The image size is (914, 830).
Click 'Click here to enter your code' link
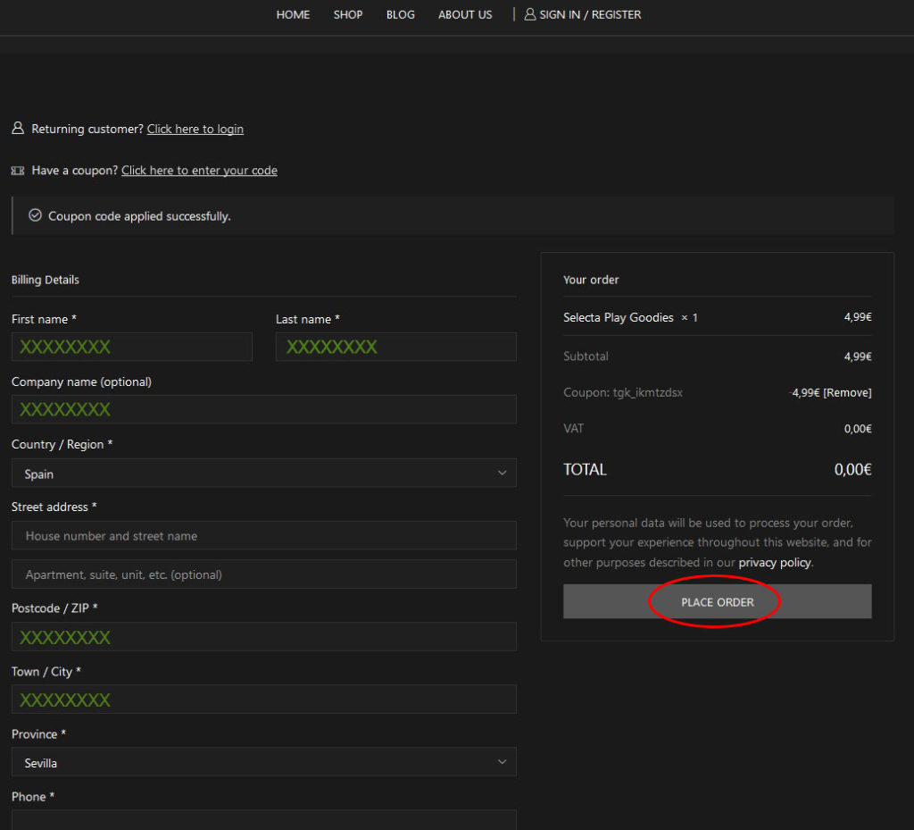coord(199,171)
